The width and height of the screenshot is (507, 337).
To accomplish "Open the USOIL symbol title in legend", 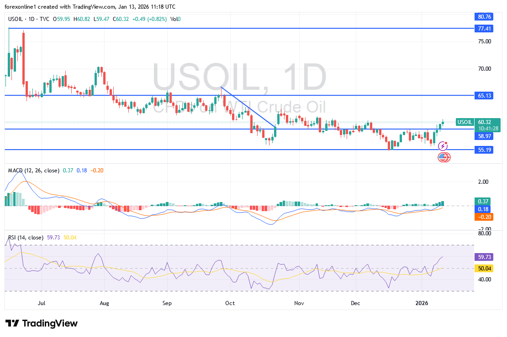I will click(16, 19).
